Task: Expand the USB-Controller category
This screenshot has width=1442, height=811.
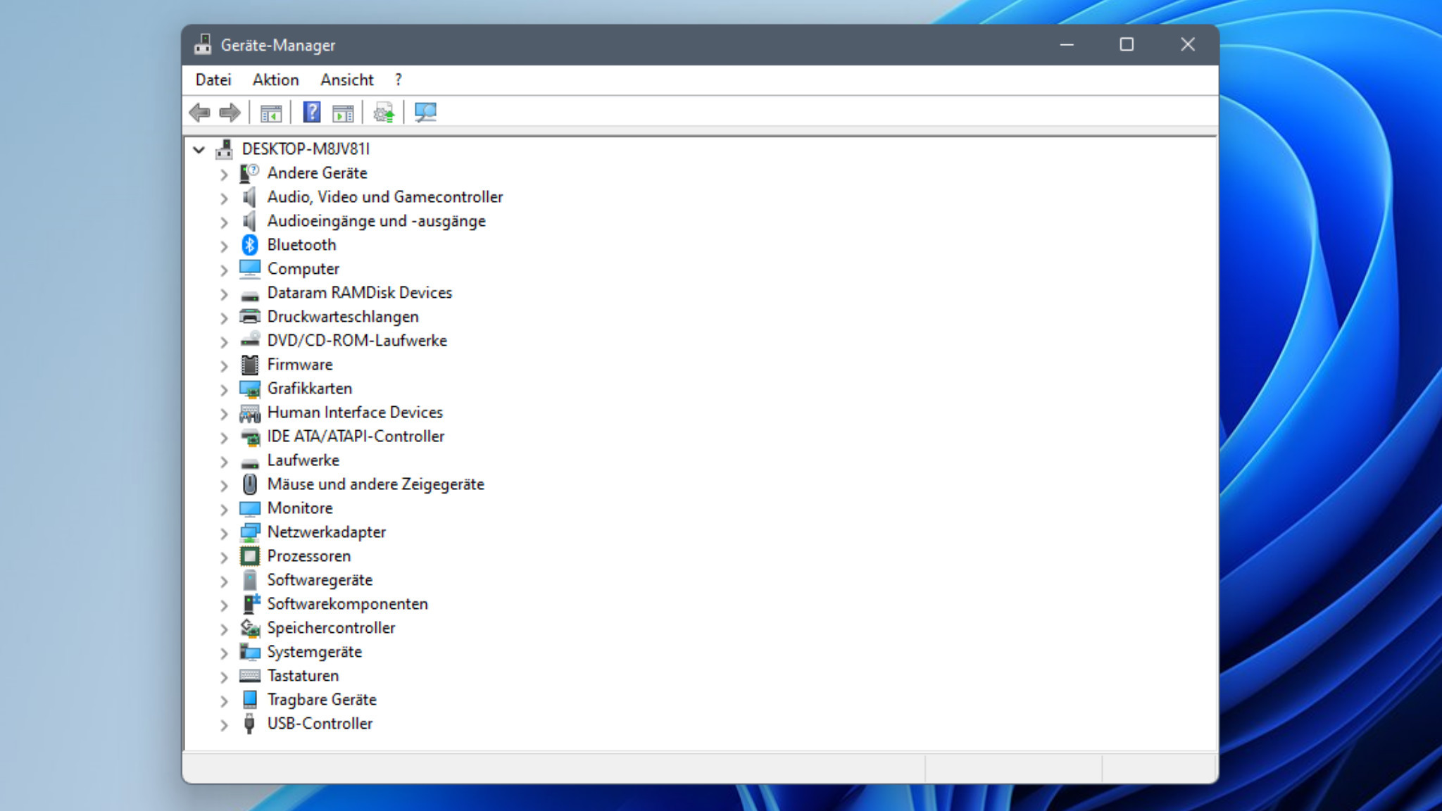Action: point(222,724)
